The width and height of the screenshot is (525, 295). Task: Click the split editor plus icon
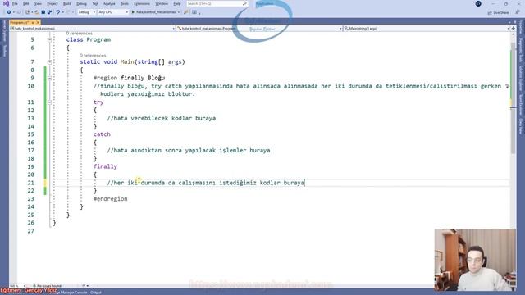click(514, 29)
